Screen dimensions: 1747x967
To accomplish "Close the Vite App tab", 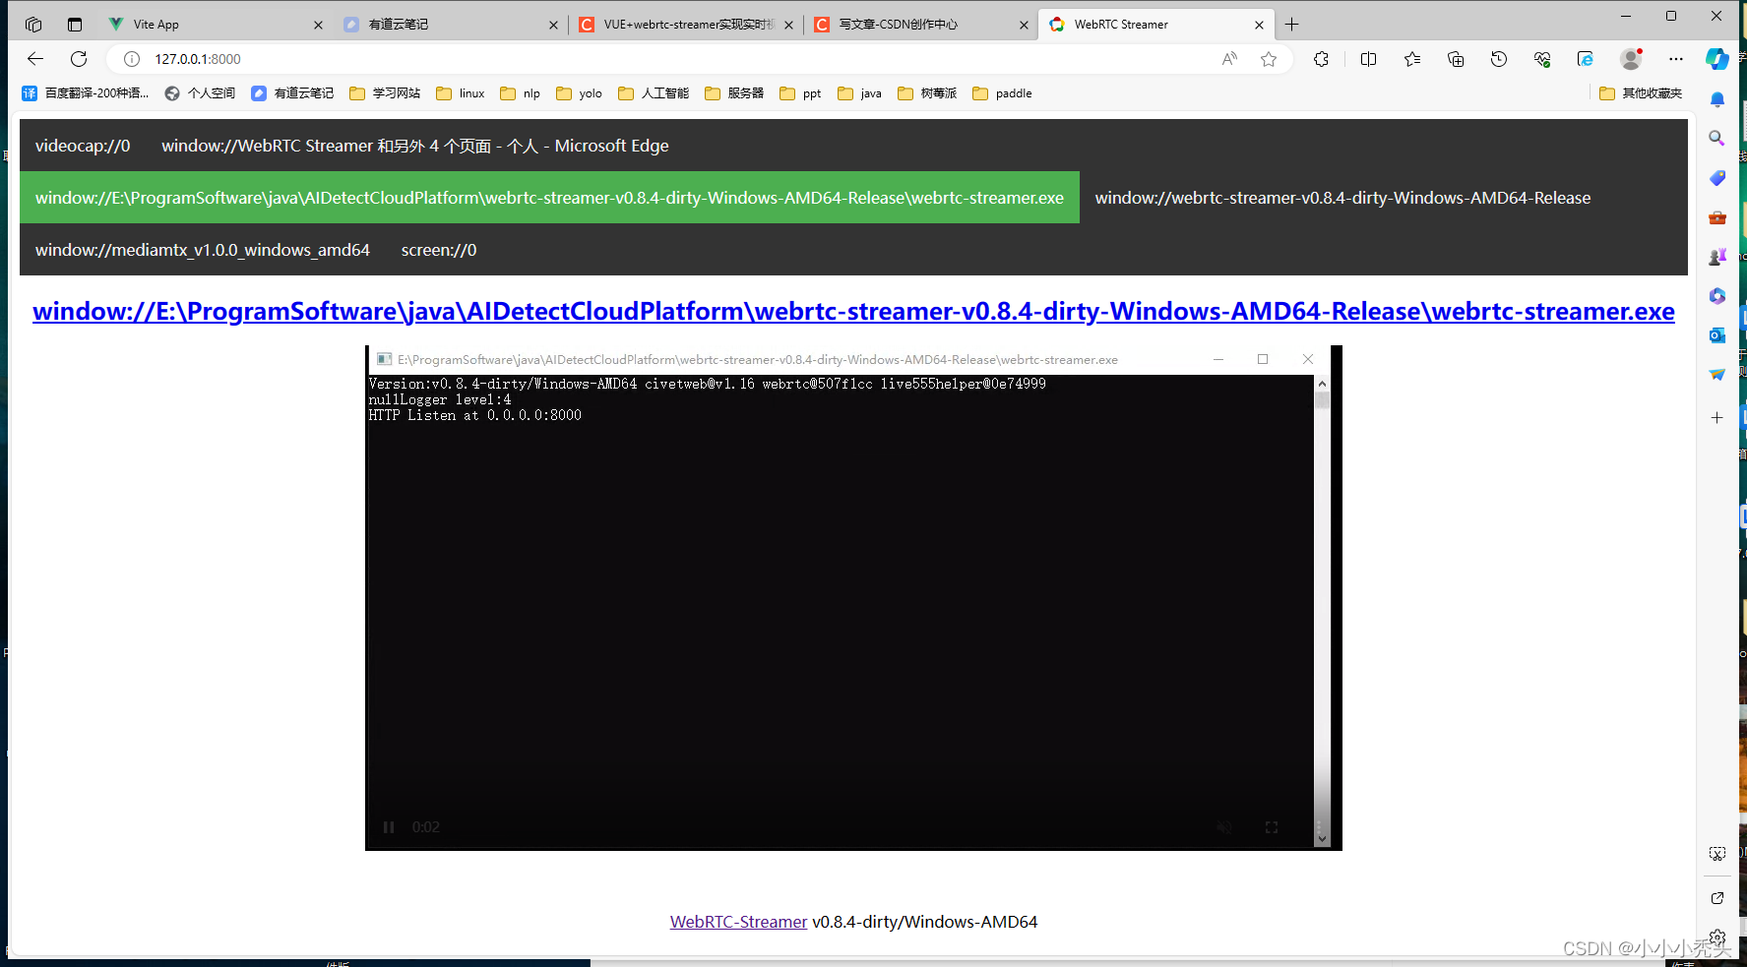I will pos(318,25).
